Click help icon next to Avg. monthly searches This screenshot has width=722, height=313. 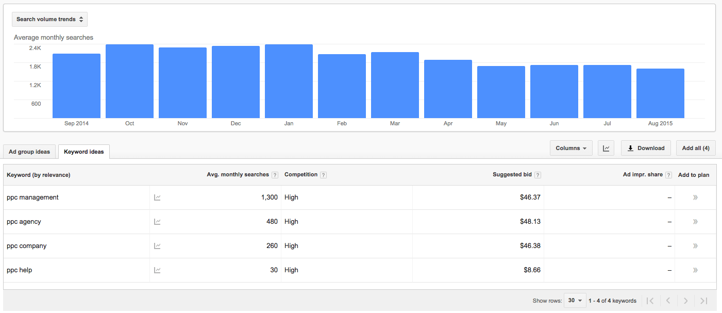(275, 175)
